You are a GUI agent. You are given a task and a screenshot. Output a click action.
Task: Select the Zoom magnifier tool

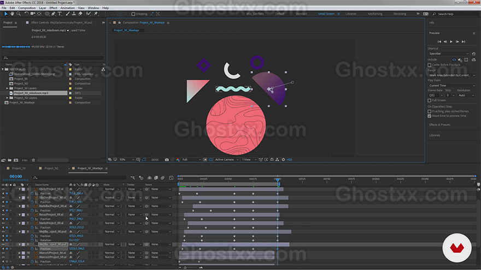[x=19, y=14]
